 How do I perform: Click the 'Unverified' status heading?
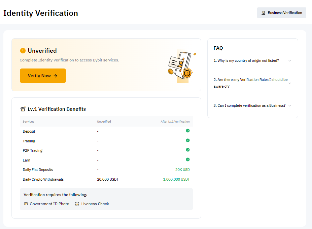click(42, 51)
